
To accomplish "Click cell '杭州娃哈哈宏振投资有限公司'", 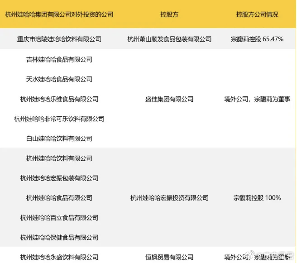I will (x=169, y=198).
